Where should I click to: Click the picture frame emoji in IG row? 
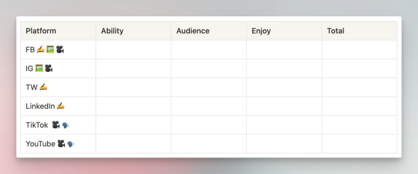coord(39,68)
